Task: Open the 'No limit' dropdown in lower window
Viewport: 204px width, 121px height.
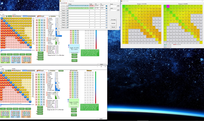Action: point(3,71)
